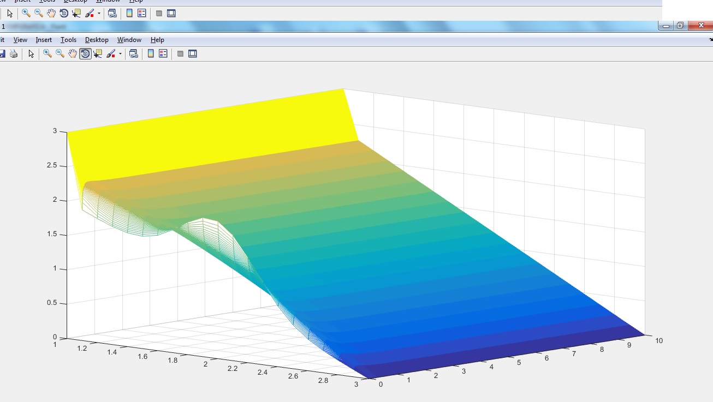Toggle Pan hand tool in front figure toolbar
The height and width of the screenshot is (402, 713).
(73, 53)
